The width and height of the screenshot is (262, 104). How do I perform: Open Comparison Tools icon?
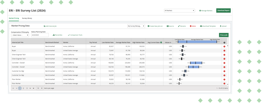pos(69,35)
